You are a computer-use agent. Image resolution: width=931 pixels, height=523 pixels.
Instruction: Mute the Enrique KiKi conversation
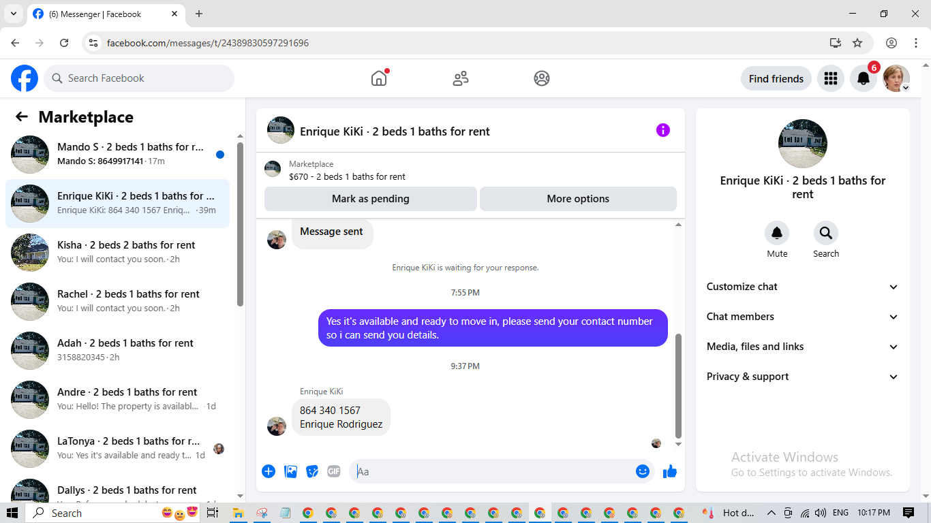[x=777, y=234]
